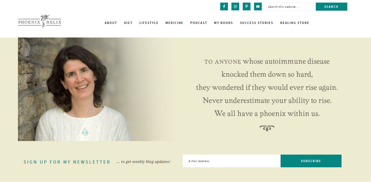371x182 pixels.
Task: Open the Diet menu item
Action: 128,23
